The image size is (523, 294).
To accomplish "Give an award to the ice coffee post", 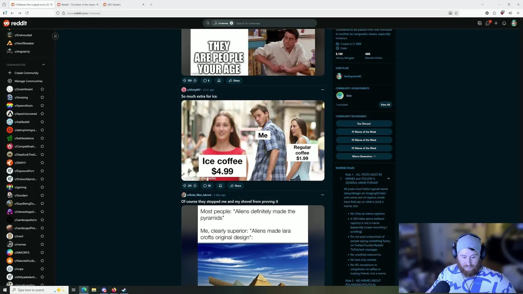I will coord(220,186).
